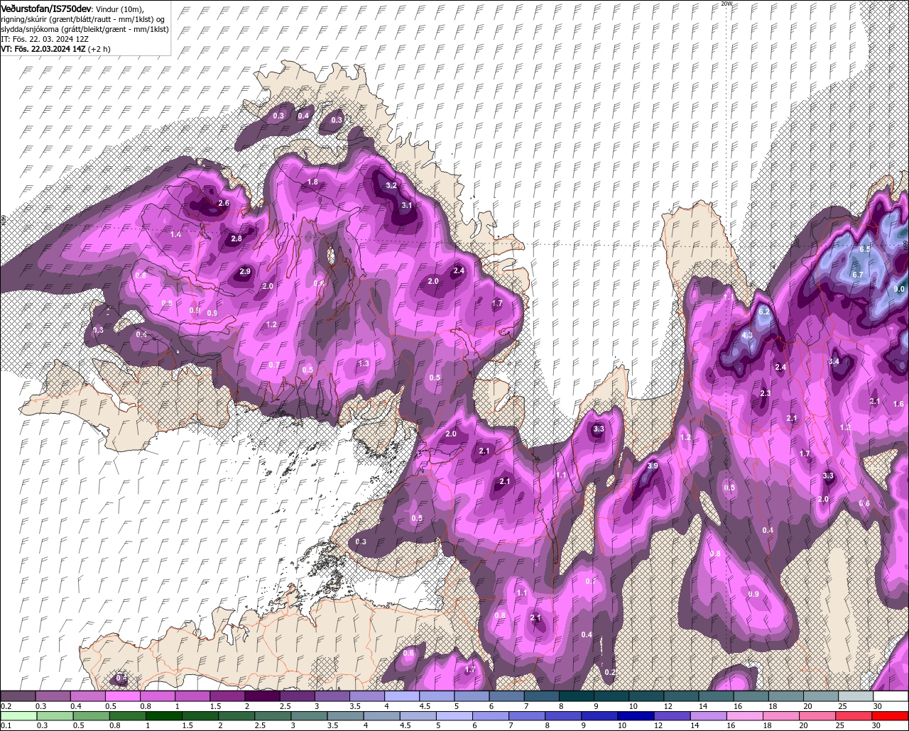Click the 1.6 value on the map
The image size is (909, 731).
pos(898,405)
